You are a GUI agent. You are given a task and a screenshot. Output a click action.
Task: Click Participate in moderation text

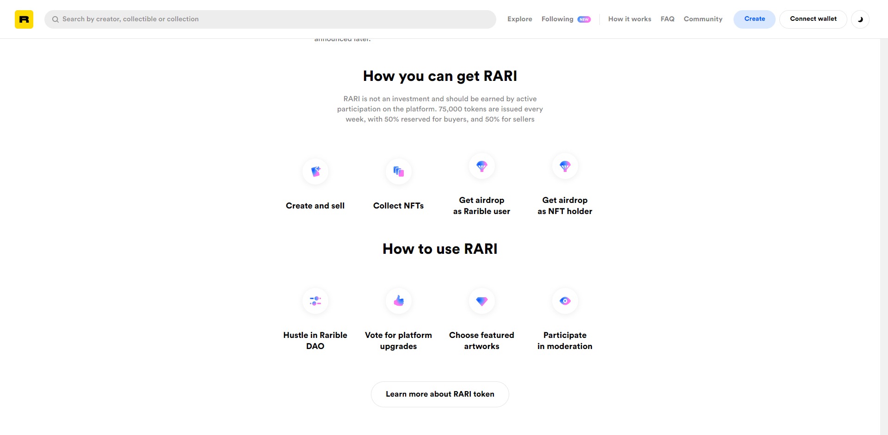point(565,341)
